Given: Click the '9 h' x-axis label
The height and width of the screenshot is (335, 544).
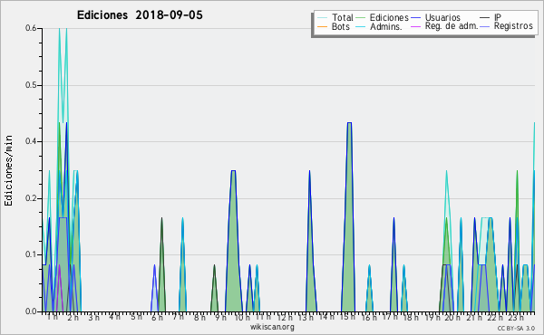Looking at the screenshot, I should [220, 317].
